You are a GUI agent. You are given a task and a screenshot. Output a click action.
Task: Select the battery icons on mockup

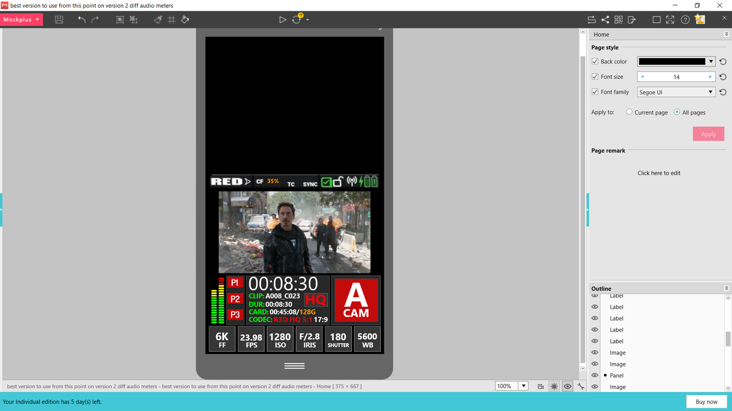(370, 182)
